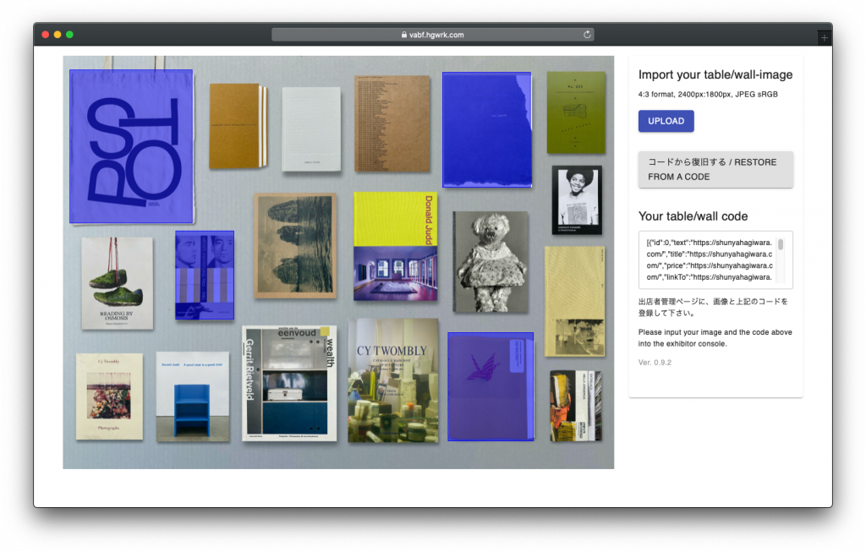Select the black-and-white portrait book

(x=577, y=199)
